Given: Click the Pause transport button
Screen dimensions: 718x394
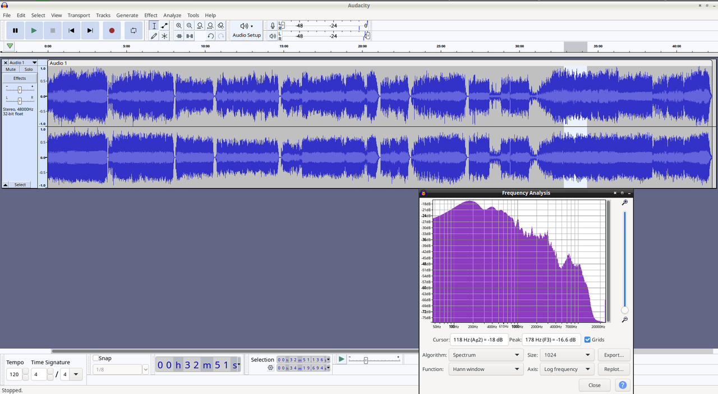Looking at the screenshot, I should (15, 30).
